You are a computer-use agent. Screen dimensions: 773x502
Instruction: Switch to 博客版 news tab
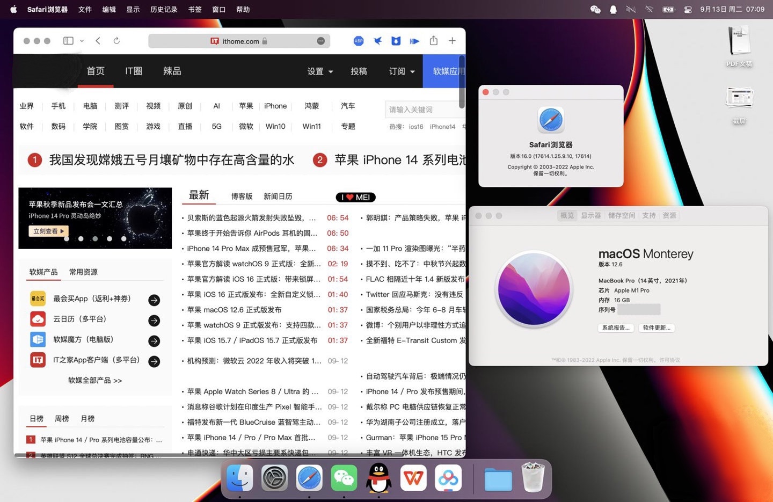pyautogui.click(x=242, y=197)
